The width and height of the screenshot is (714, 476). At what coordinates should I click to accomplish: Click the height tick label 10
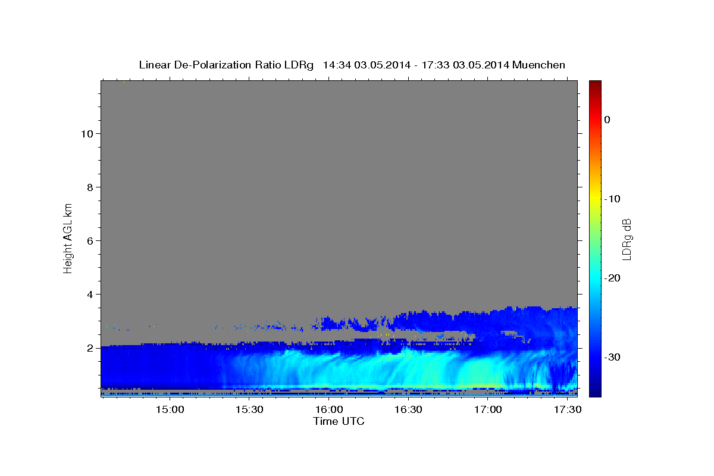pyautogui.click(x=88, y=134)
